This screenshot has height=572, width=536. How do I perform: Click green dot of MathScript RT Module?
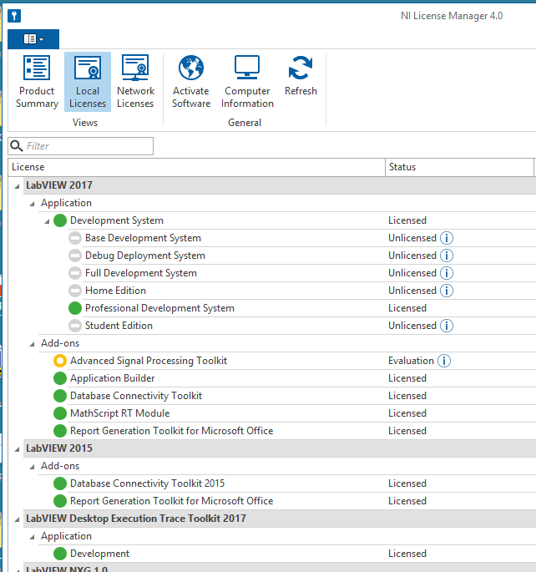coord(60,413)
